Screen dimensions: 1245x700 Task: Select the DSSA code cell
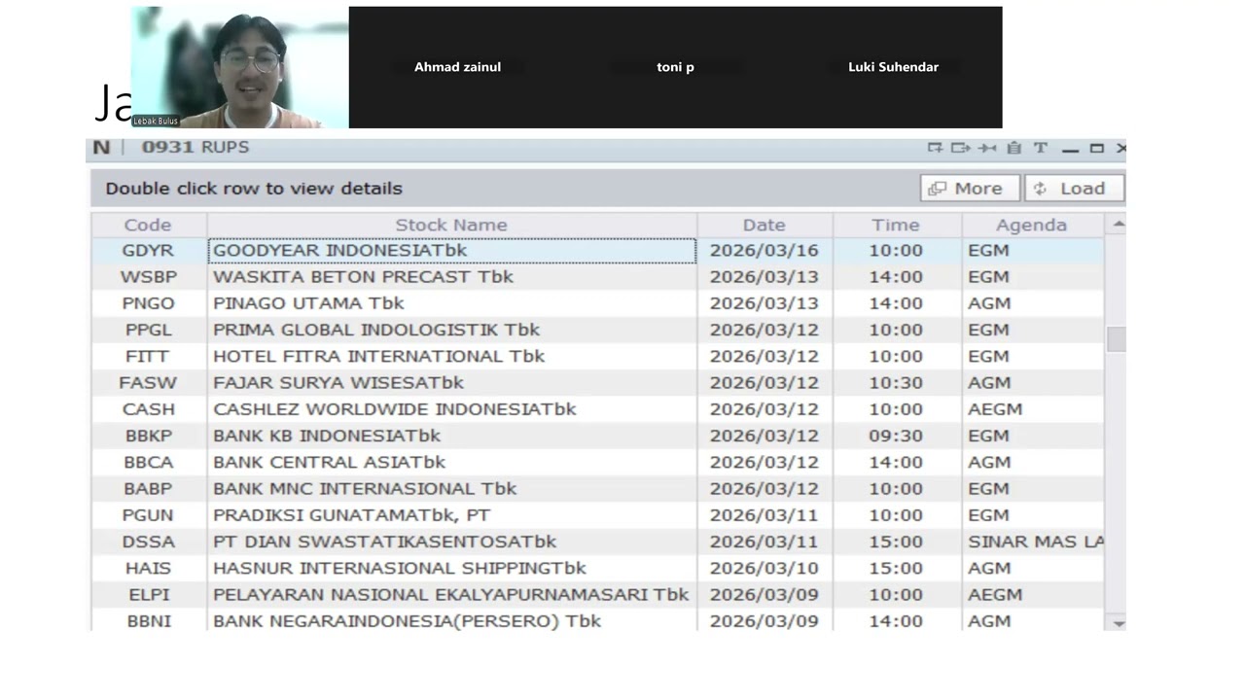click(x=148, y=542)
